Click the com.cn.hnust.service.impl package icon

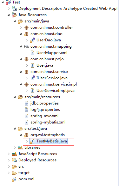[x=26, y=84]
